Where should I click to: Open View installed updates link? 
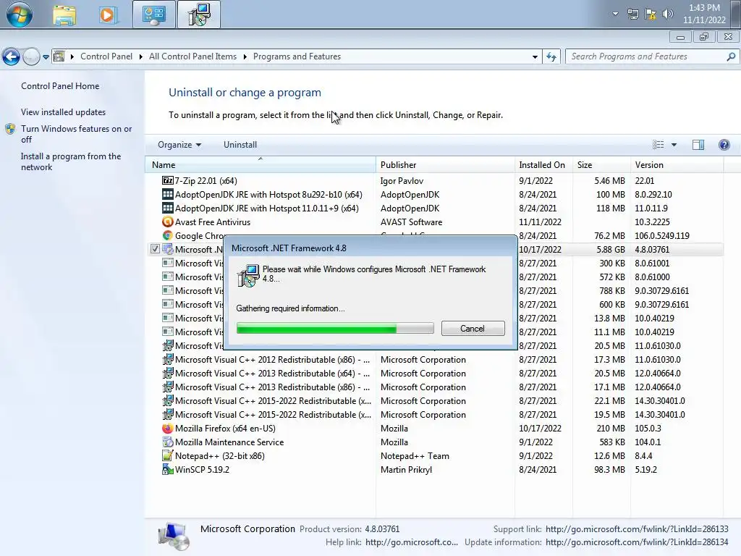pyautogui.click(x=64, y=112)
